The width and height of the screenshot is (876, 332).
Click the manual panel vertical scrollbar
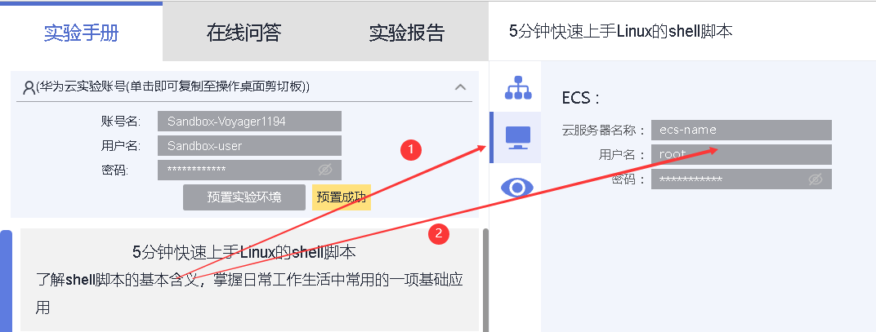(x=485, y=280)
